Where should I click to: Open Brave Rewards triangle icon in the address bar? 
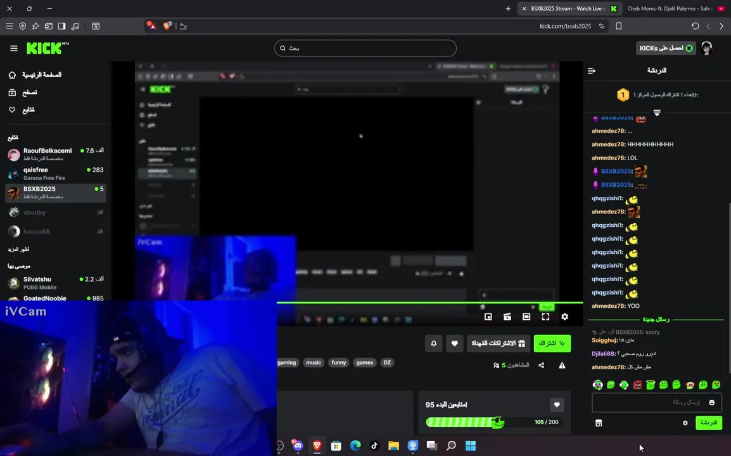tap(151, 25)
